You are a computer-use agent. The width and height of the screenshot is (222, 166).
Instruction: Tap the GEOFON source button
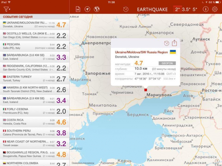coord(167,63)
